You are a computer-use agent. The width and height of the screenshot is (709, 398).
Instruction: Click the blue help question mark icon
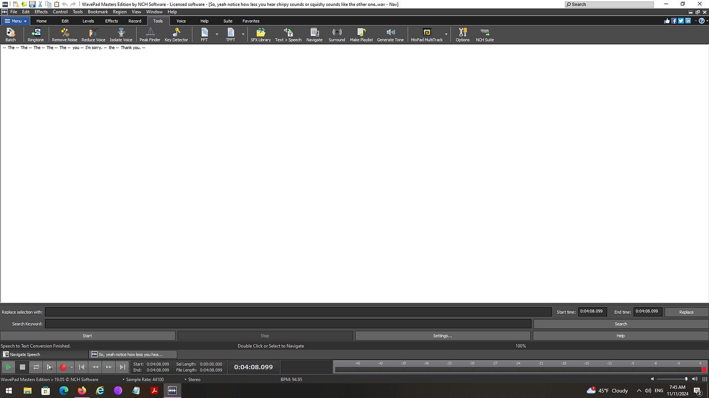[702, 21]
